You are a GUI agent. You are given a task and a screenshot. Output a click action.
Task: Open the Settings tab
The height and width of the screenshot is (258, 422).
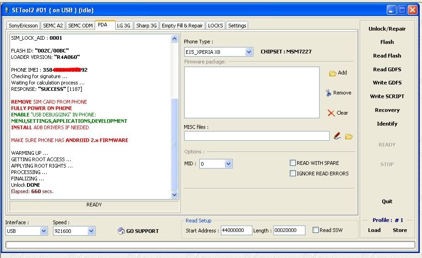point(237,26)
